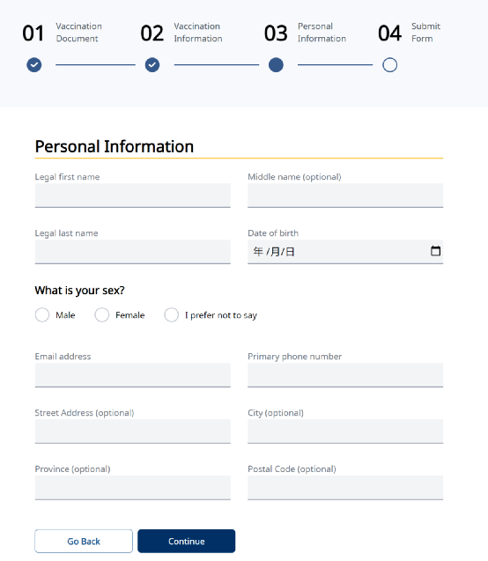This screenshot has height=561, width=488.
Task: Focus the Postal Code field
Action: [x=345, y=488]
